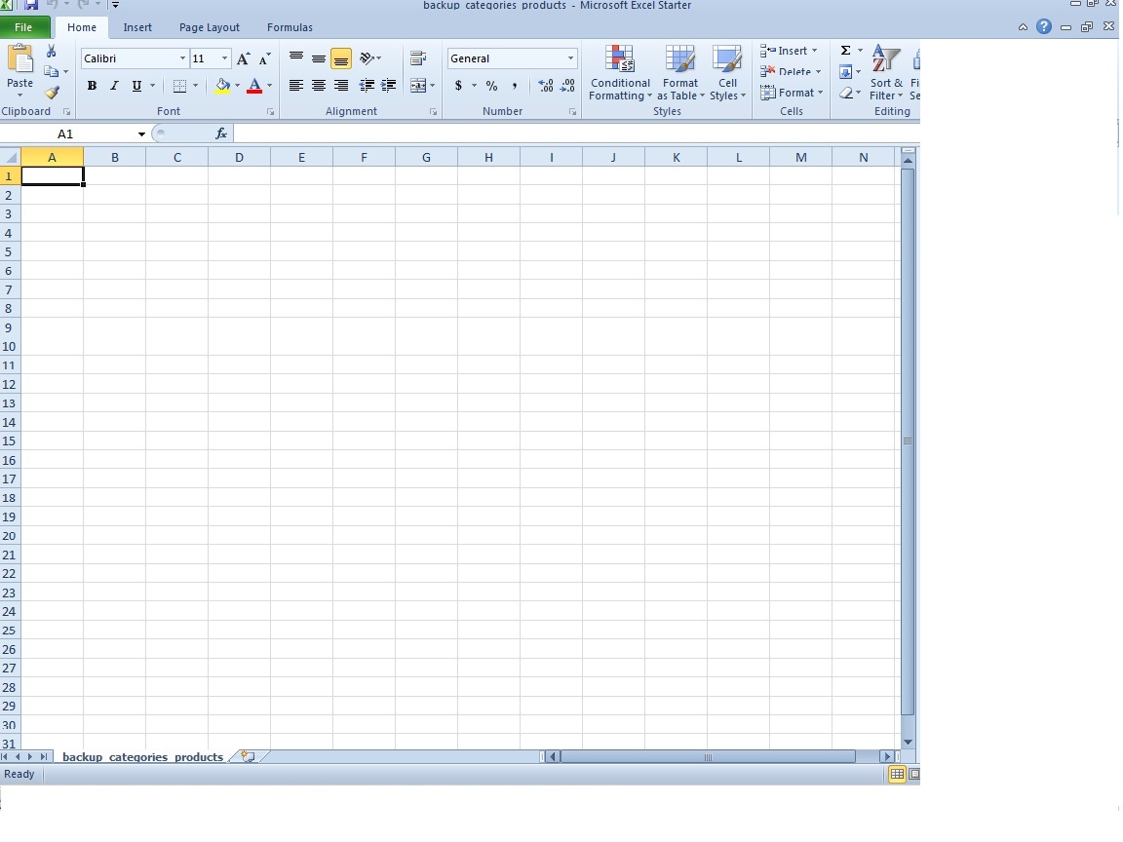
Task: Open Excel Help question mark
Action: click(1044, 26)
